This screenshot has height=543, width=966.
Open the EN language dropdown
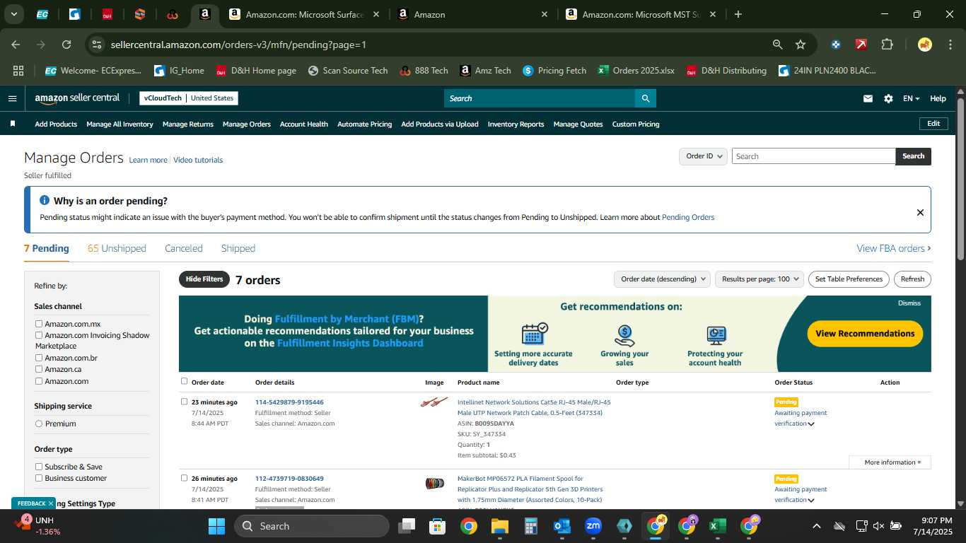click(911, 98)
